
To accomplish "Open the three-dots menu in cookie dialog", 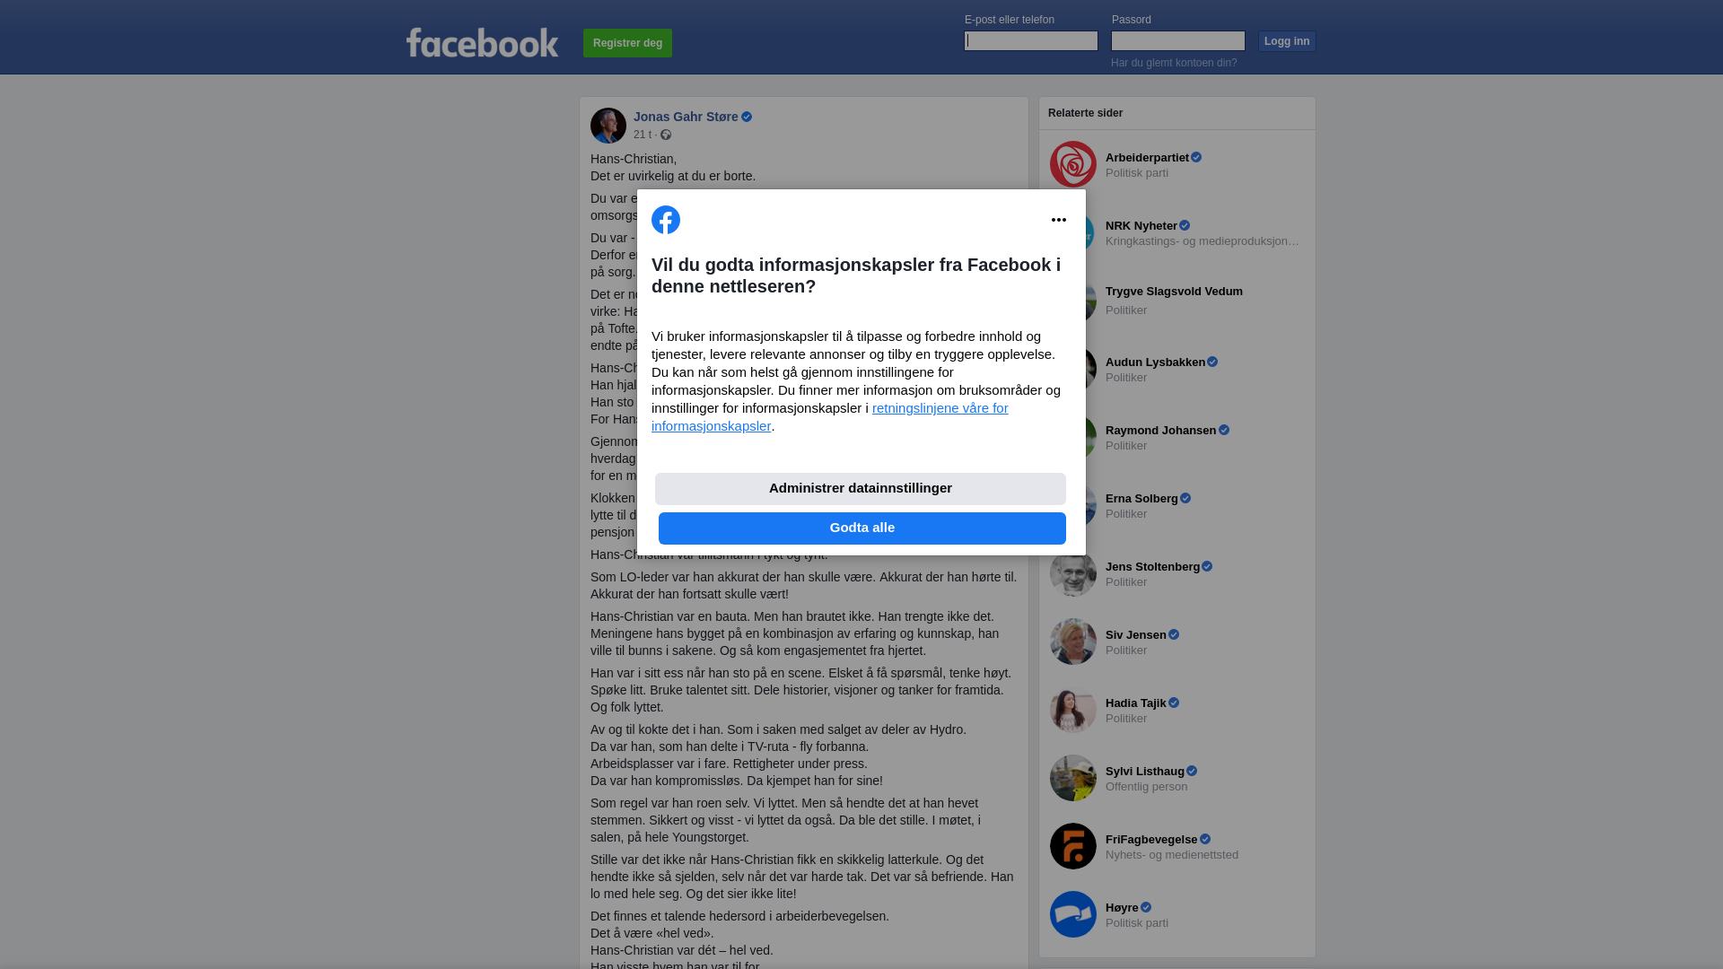I will pyautogui.click(x=1059, y=220).
